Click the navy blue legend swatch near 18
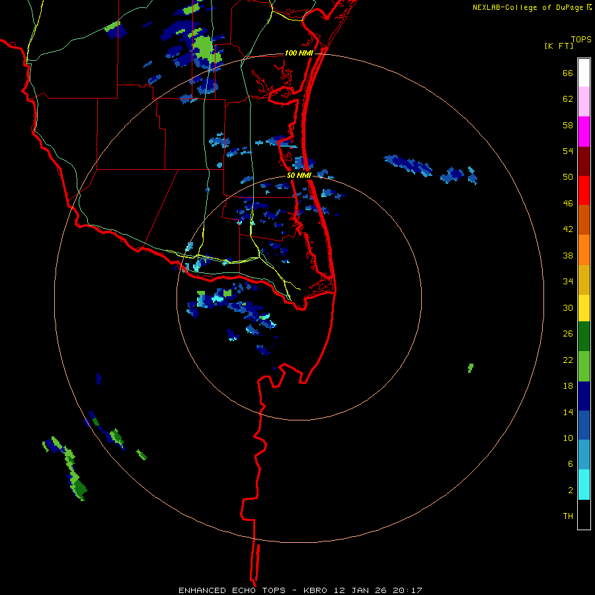 [x=584, y=396]
